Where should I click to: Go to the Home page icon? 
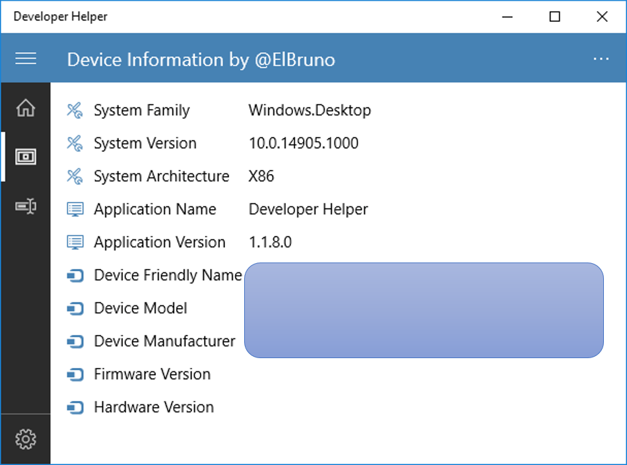[x=26, y=108]
